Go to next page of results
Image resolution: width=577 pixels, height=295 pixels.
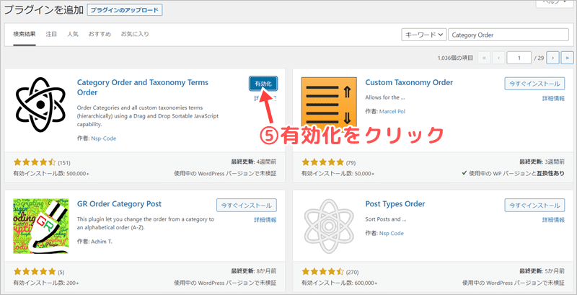pyautogui.click(x=553, y=57)
